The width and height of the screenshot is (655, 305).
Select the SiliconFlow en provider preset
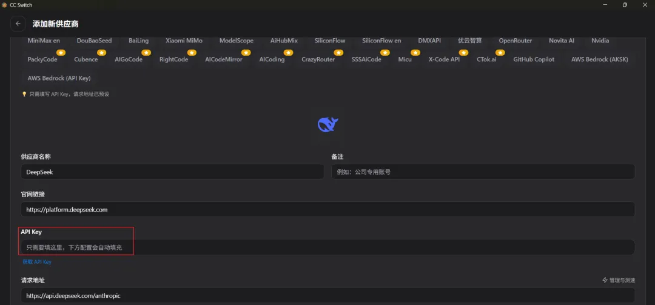click(382, 41)
